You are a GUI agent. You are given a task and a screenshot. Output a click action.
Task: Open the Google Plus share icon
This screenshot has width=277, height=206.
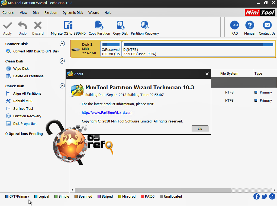pyautogui.click(x=272, y=196)
